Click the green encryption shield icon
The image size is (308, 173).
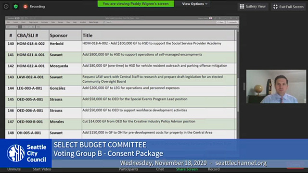16,6
